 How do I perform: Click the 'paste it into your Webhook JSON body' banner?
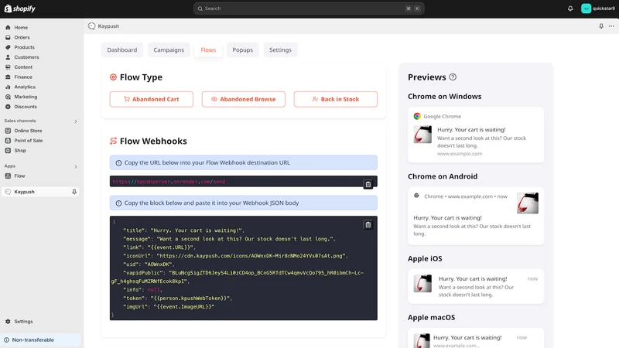244,203
